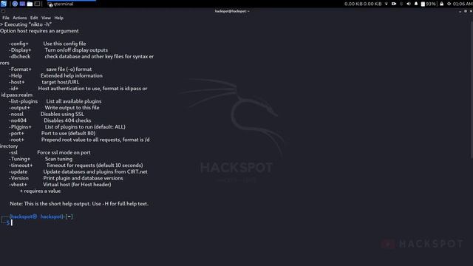Screen dimensions: 473x266
Task: Click the '-update' option text
Action: 18,171
